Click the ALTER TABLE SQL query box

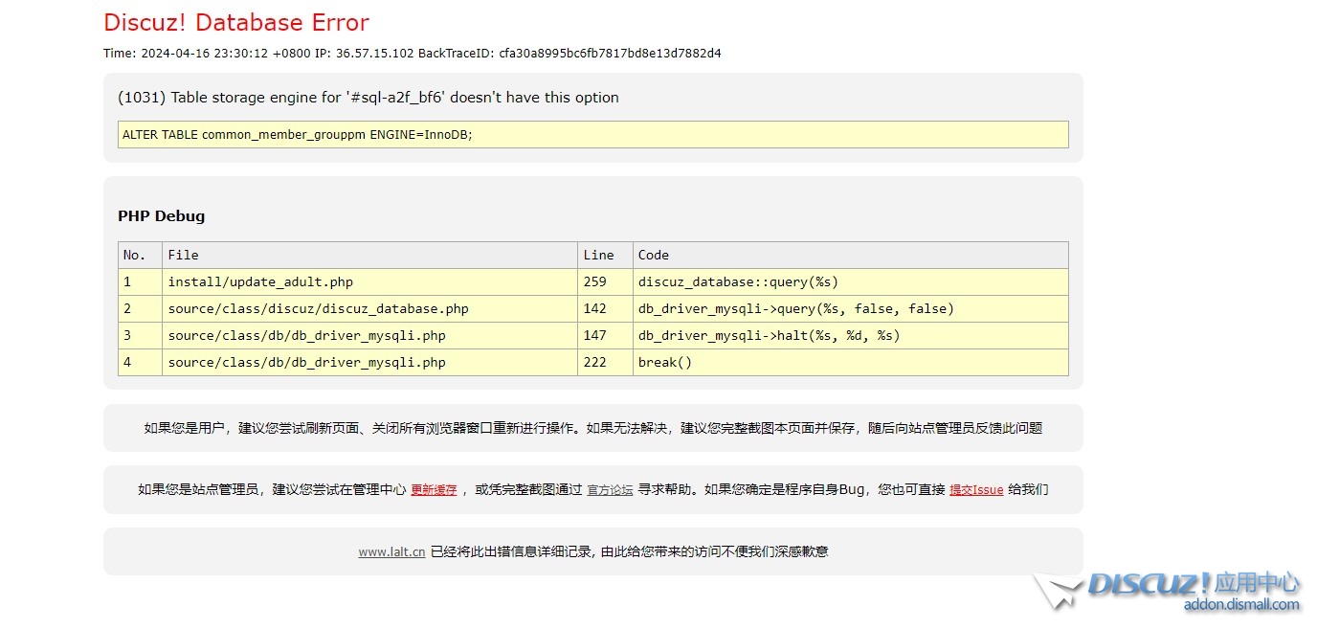pyautogui.click(x=592, y=135)
